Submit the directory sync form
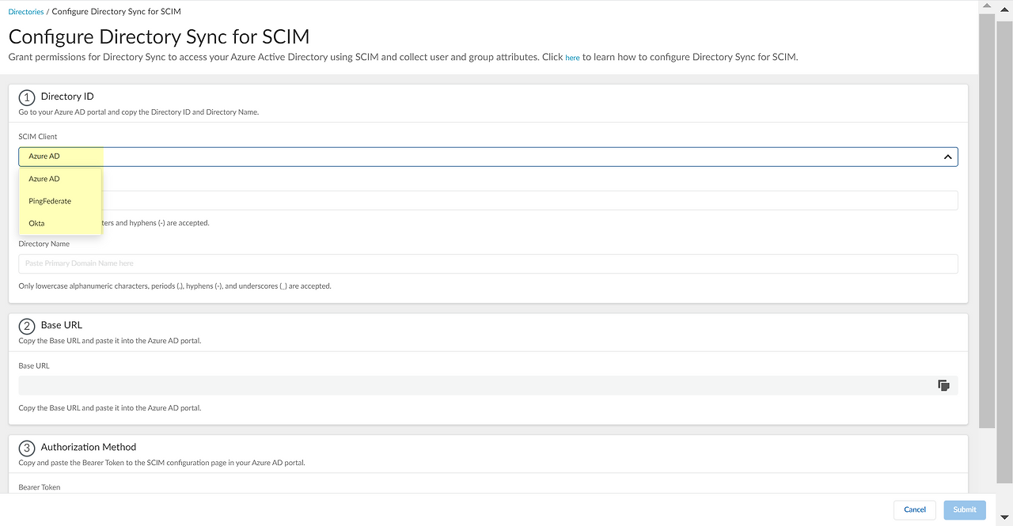1013x526 pixels. click(x=965, y=509)
